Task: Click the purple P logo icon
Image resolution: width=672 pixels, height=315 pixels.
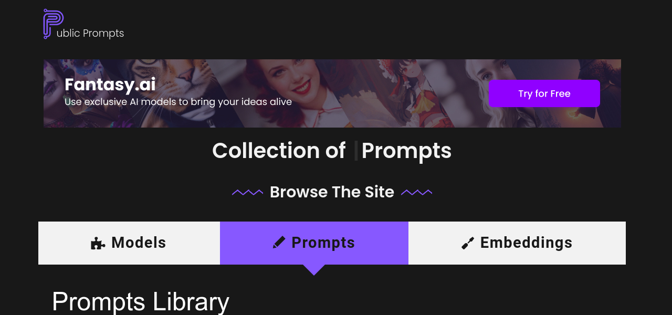Action: pos(53,24)
